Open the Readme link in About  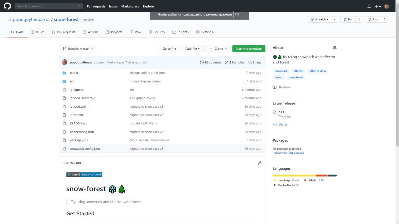point(282,87)
